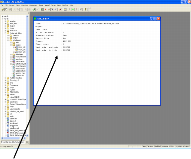Click the black C toolbar icon
Image resolution: width=191 pixels, height=159 pixels.
pos(70,9)
